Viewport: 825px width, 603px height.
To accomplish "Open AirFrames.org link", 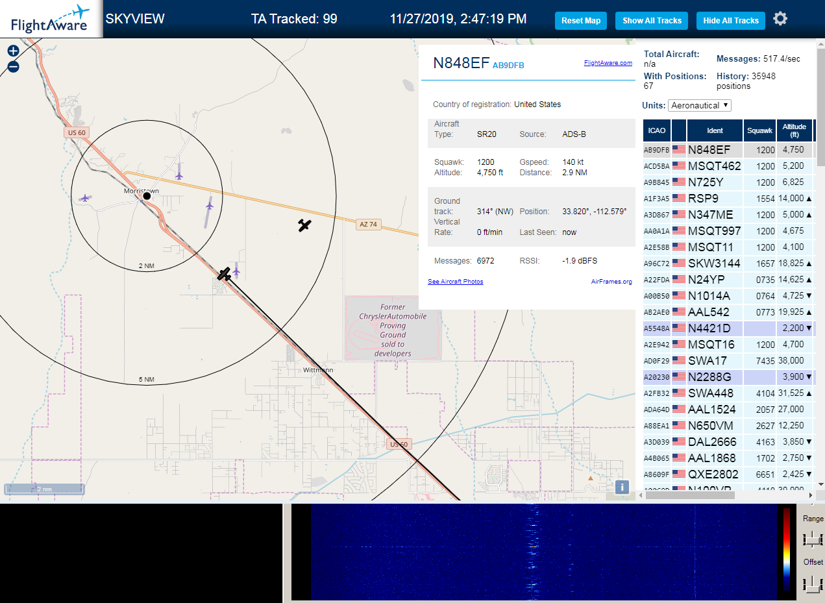I will (611, 282).
